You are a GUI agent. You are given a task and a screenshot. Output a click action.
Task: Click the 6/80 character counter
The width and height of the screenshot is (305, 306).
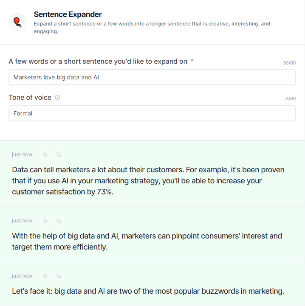291,98
